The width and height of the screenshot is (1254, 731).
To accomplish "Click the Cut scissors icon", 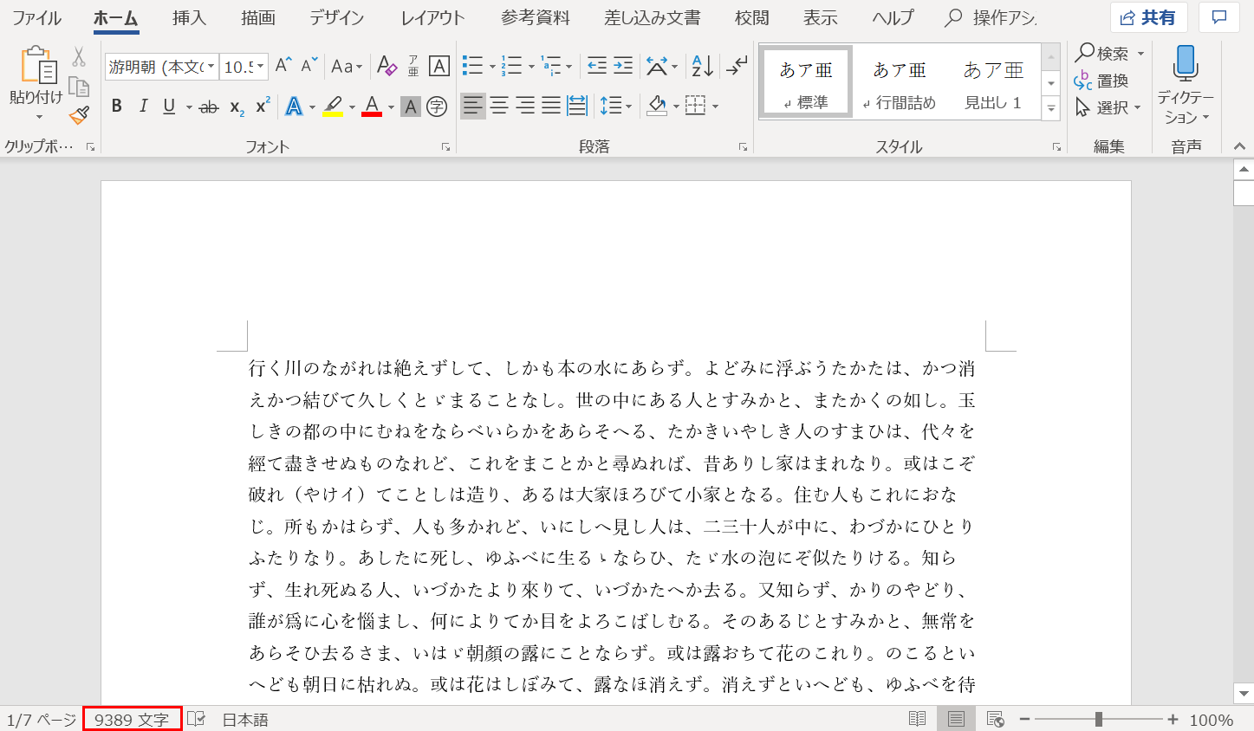I will pyautogui.click(x=79, y=57).
